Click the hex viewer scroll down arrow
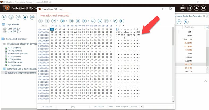The height and width of the screenshot is (110, 209). [173, 101]
